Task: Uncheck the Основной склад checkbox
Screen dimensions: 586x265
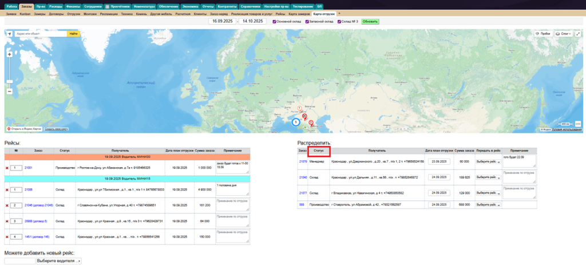Action: click(274, 21)
